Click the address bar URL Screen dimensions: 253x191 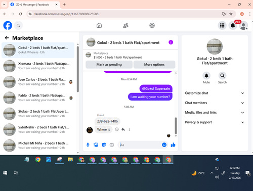(66, 14)
